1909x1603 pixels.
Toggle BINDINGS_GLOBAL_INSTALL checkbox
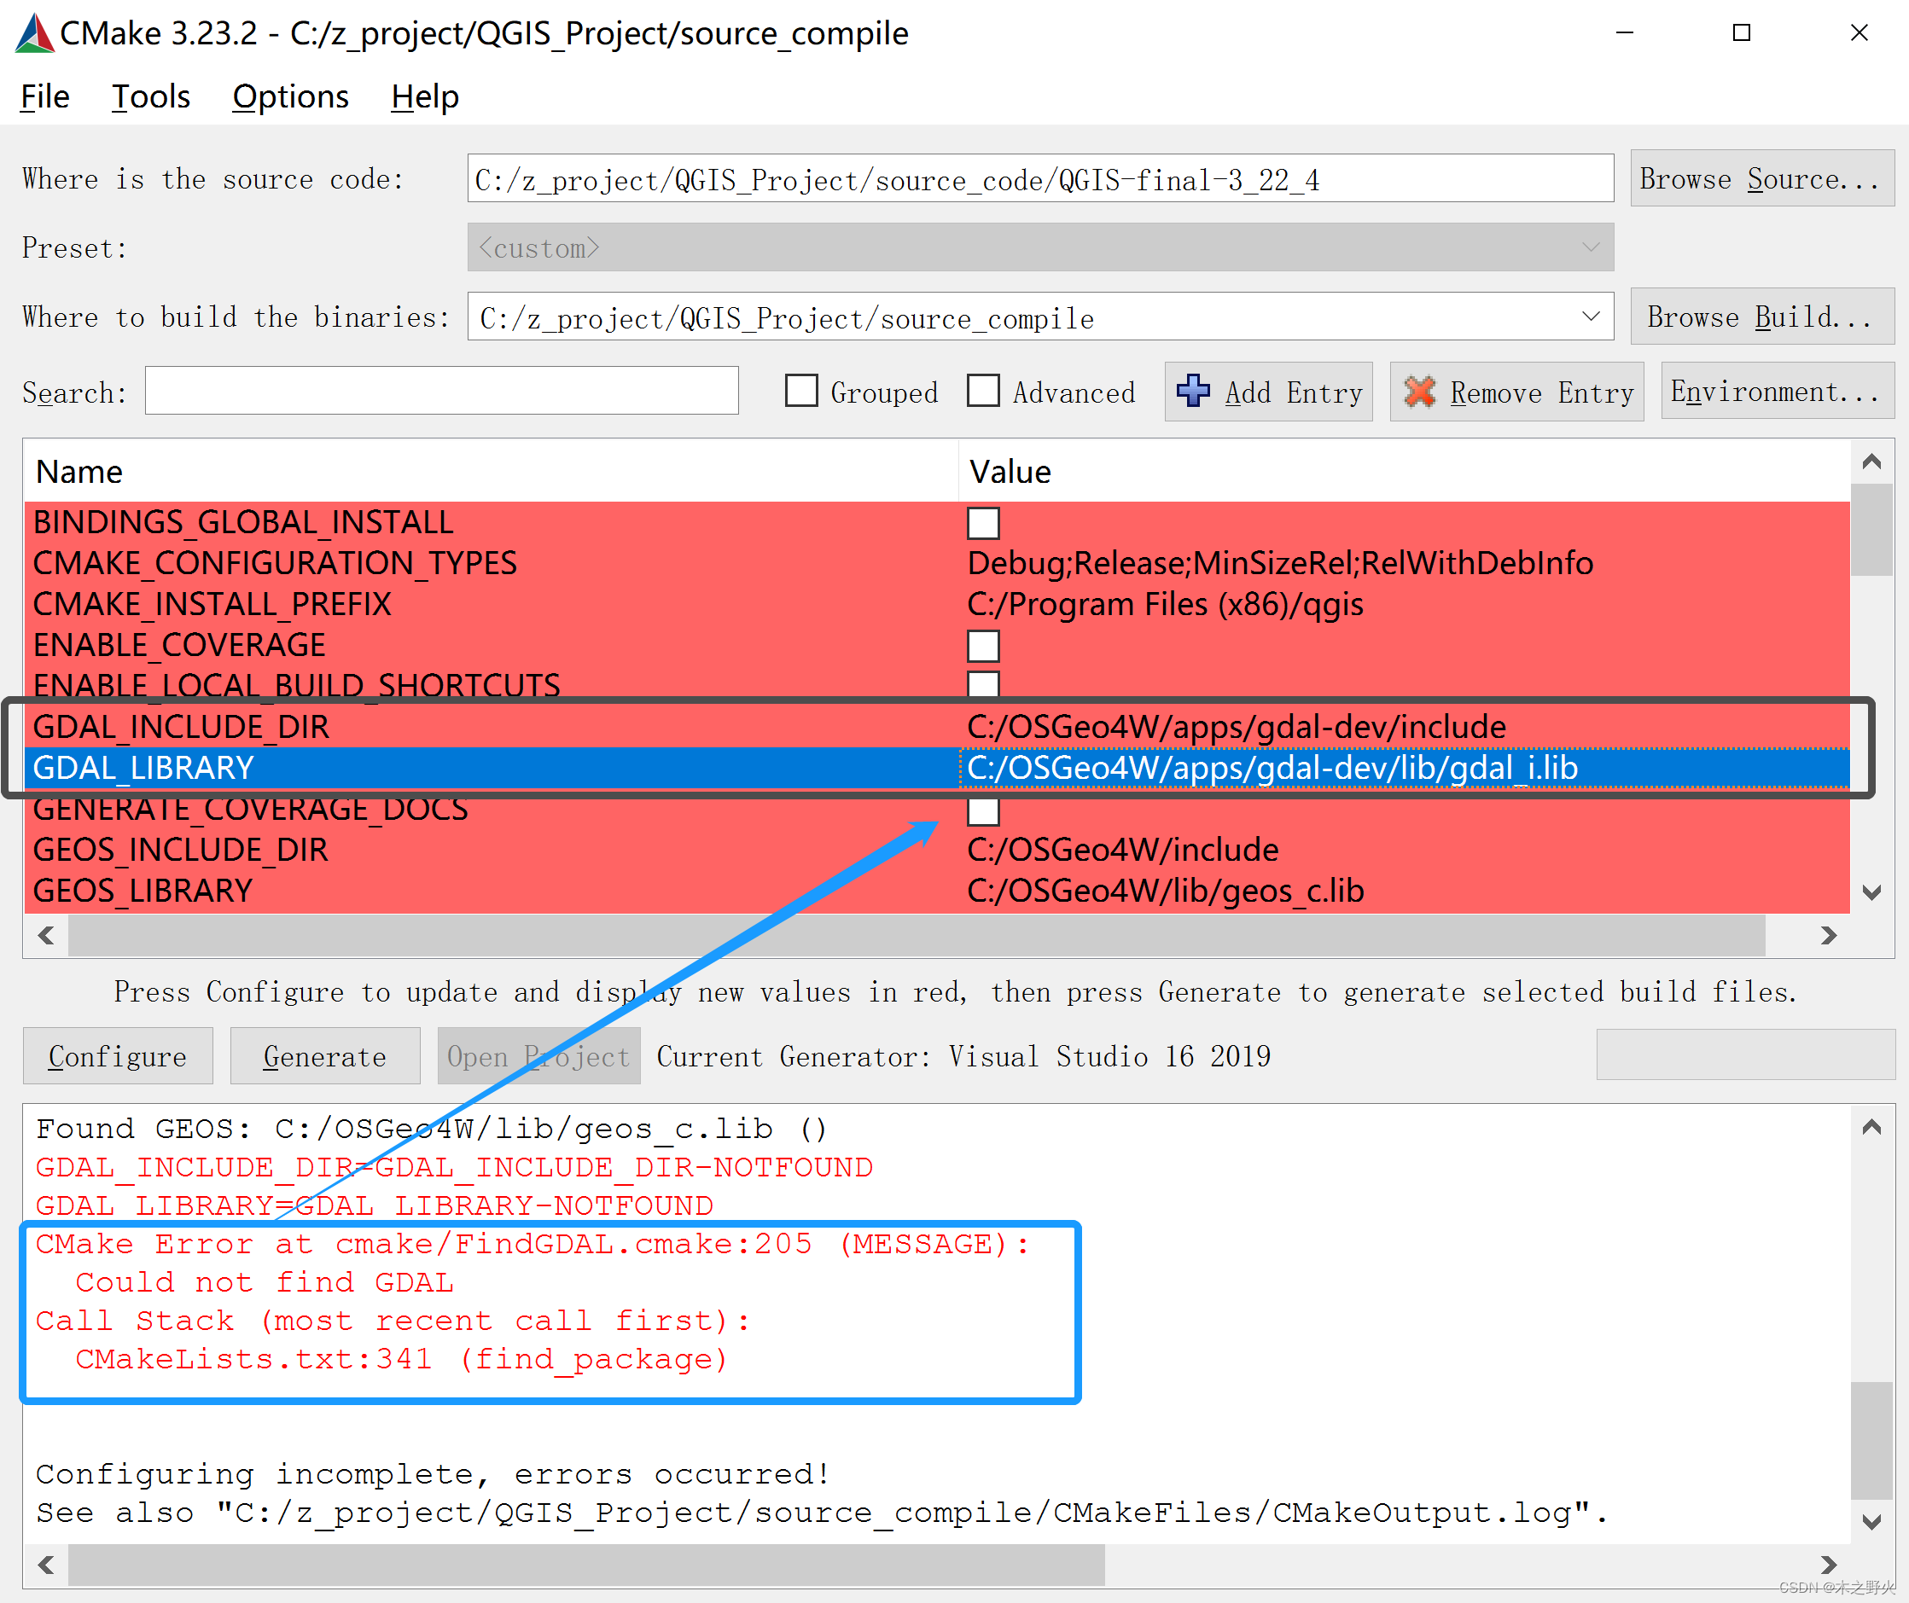(x=983, y=524)
